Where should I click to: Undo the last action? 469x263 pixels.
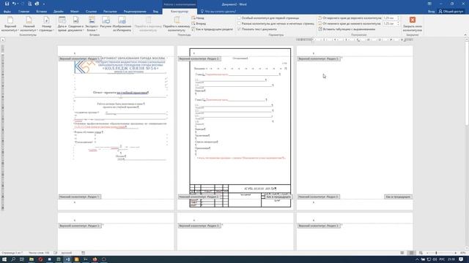[13, 4]
